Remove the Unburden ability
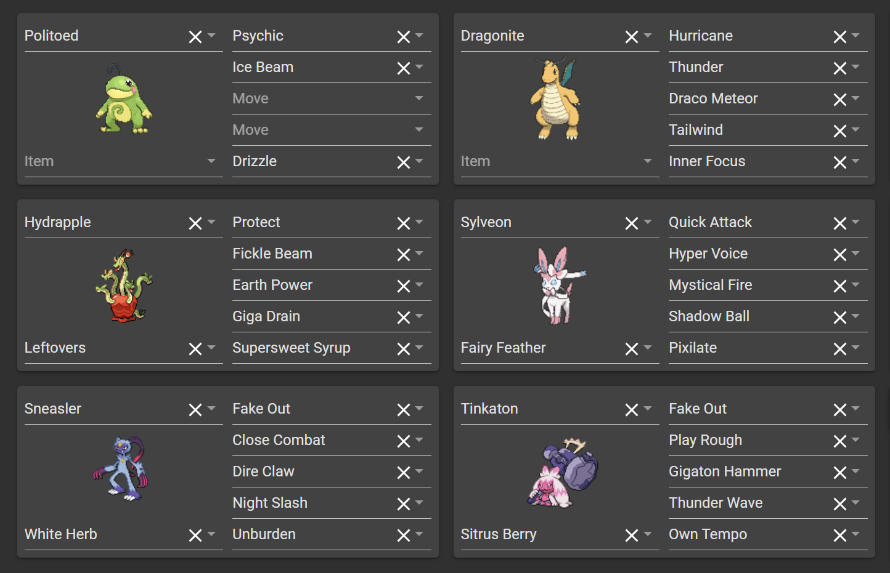This screenshot has width=890, height=573. click(404, 535)
